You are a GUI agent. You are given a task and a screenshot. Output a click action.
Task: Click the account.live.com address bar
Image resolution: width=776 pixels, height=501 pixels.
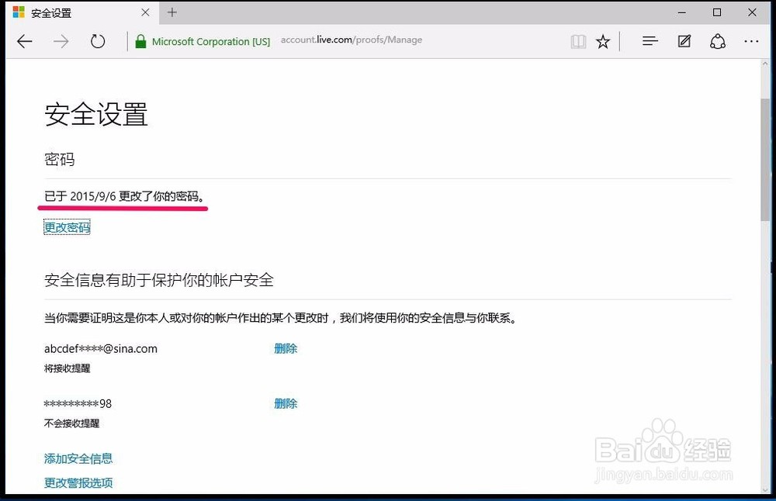pos(351,40)
